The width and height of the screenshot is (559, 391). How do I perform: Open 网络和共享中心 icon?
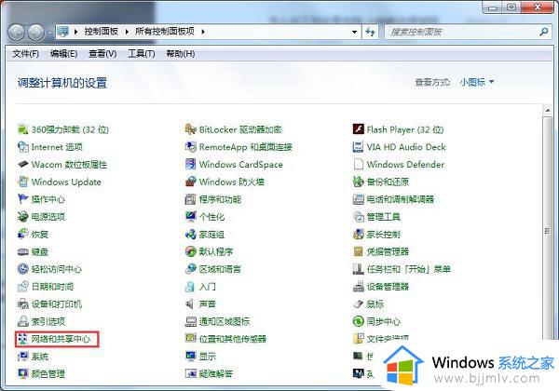coord(22,339)
